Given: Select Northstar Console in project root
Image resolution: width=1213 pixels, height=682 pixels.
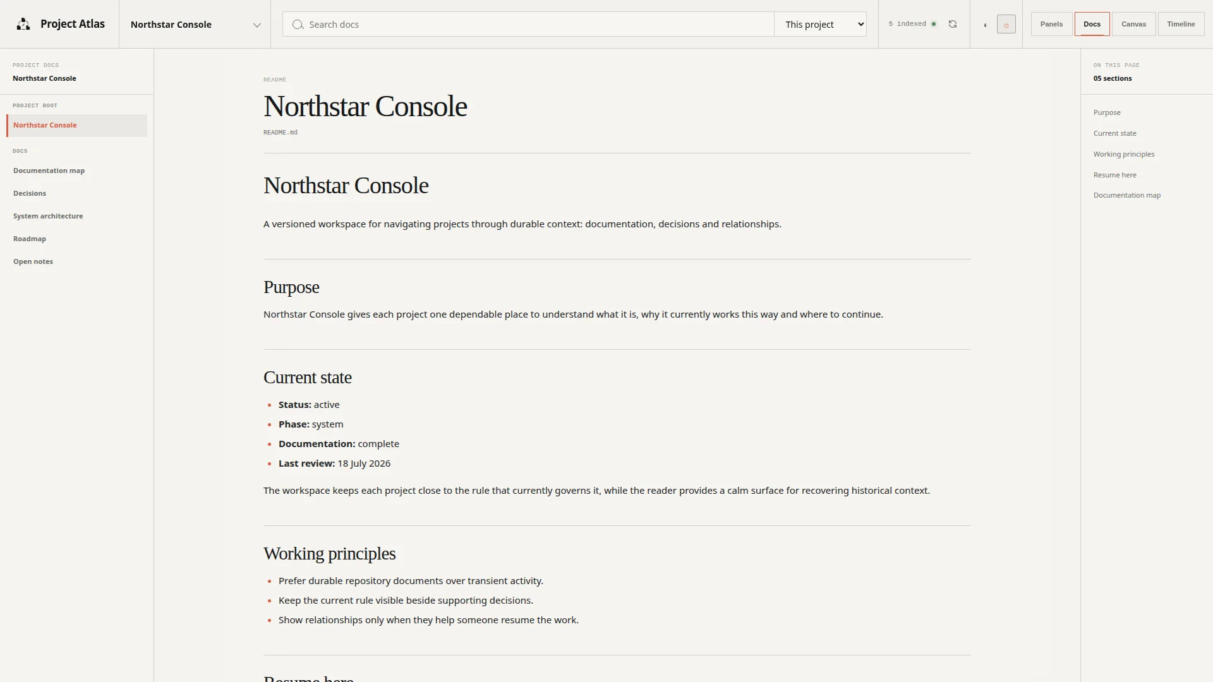Looking at the screenshot, I should pyautogui.click(x=77, y=125).
